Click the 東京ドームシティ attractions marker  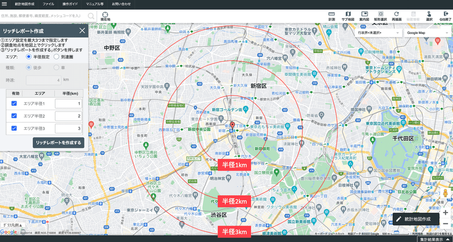[399, 69]
